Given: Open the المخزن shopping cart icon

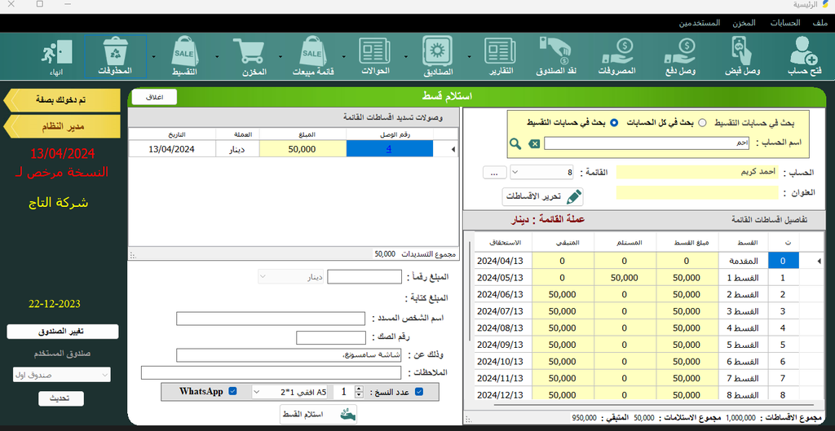Looking at the screenshot, I should (x=252, y=56).
